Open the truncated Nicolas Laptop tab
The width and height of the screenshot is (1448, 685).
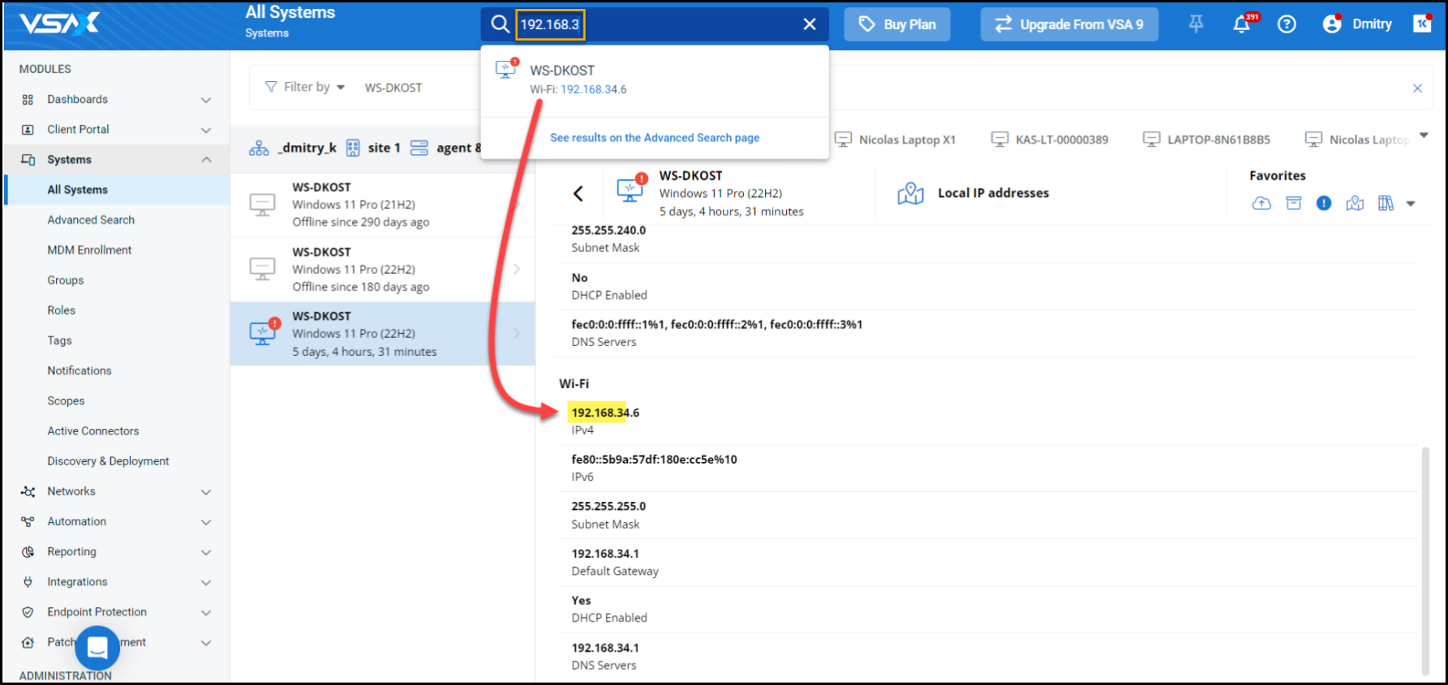[x=1357, y=139]
